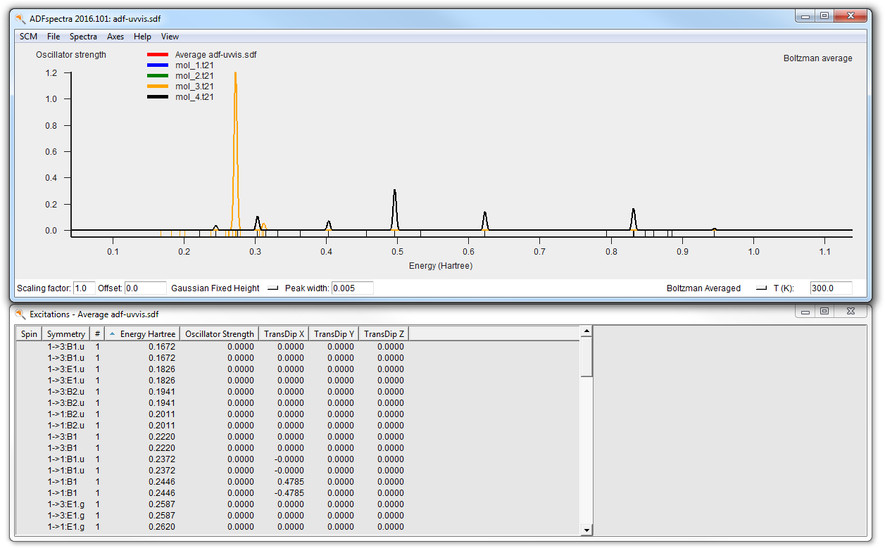Screen dimensions: 885x548
Task: Click the green mol_2.t21 legend swatch
Action: [158, 76]
